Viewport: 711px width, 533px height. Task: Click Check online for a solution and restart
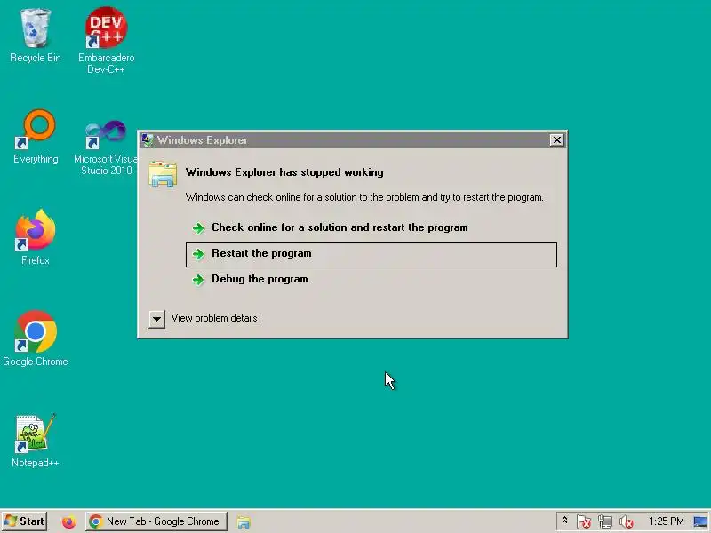coord(371,227)
